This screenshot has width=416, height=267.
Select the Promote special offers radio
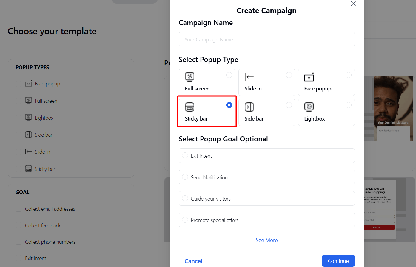(x=185, y=220)
